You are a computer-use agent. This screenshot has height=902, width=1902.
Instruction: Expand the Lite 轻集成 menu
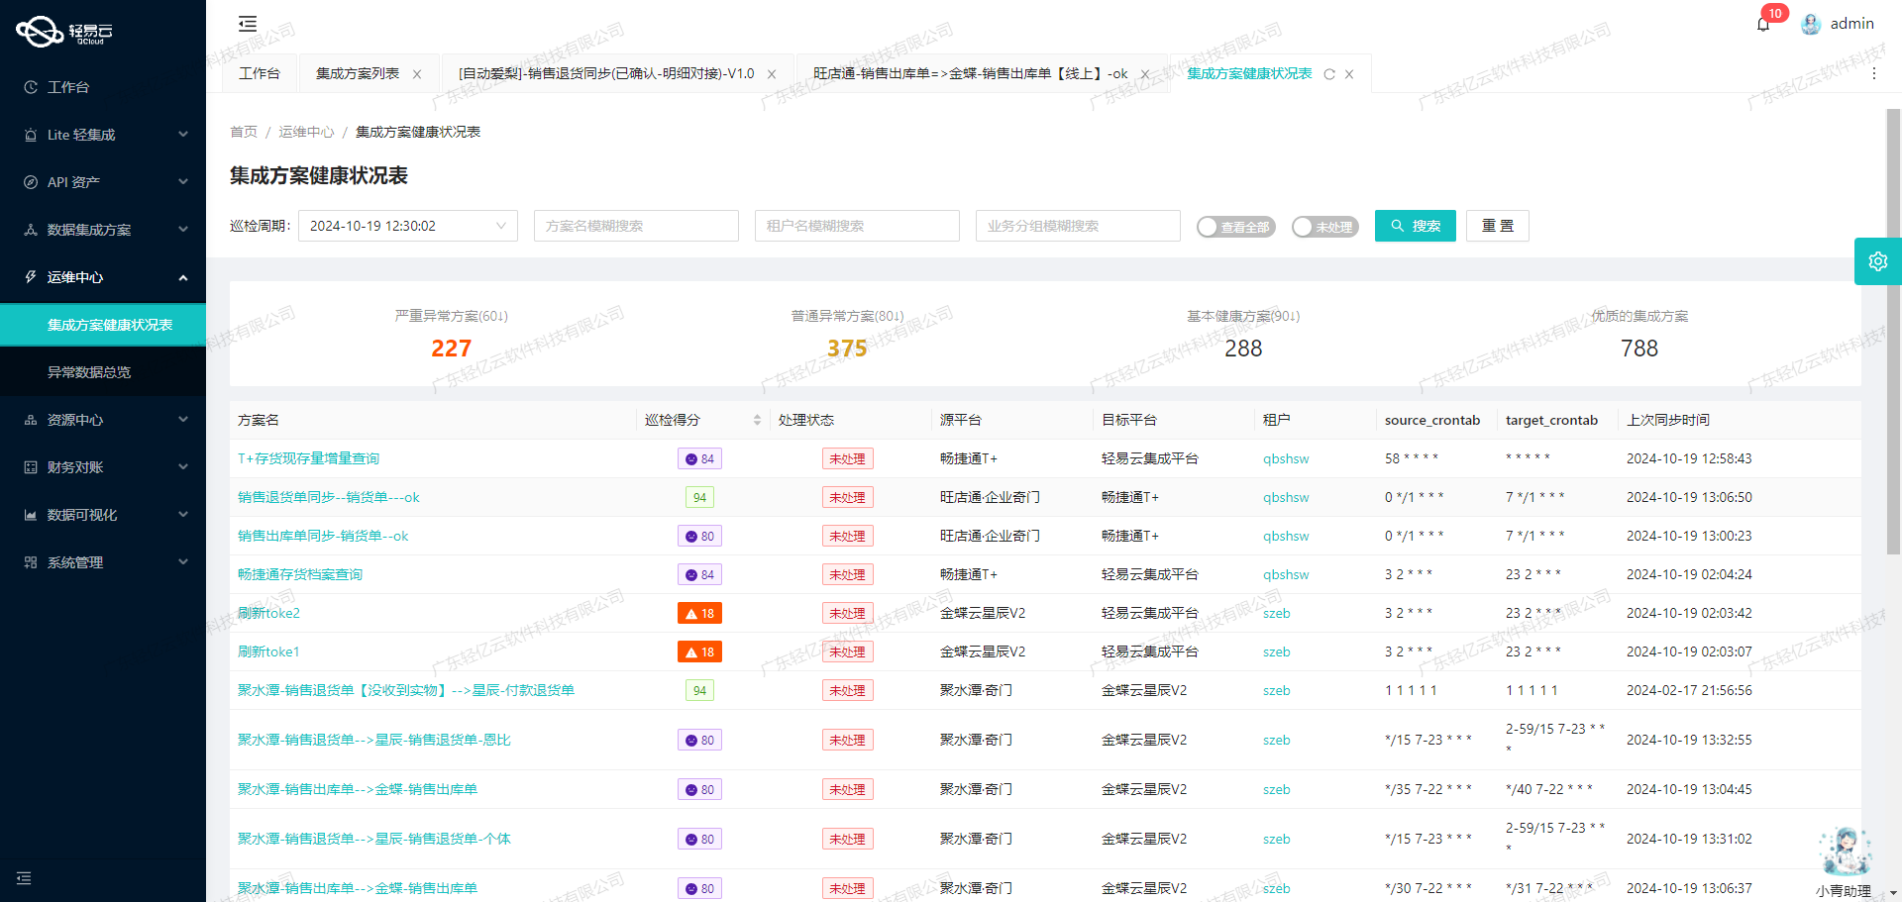coord(183,135)
